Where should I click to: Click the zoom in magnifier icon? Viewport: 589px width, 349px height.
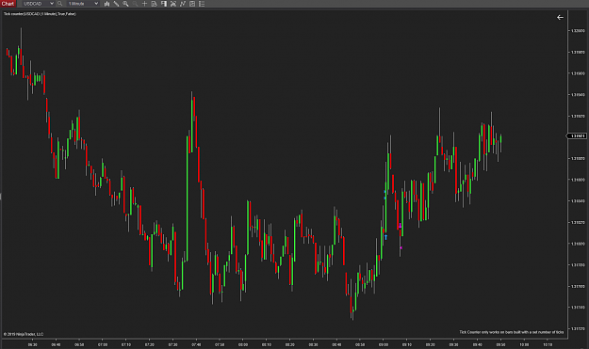coord(125,4)
